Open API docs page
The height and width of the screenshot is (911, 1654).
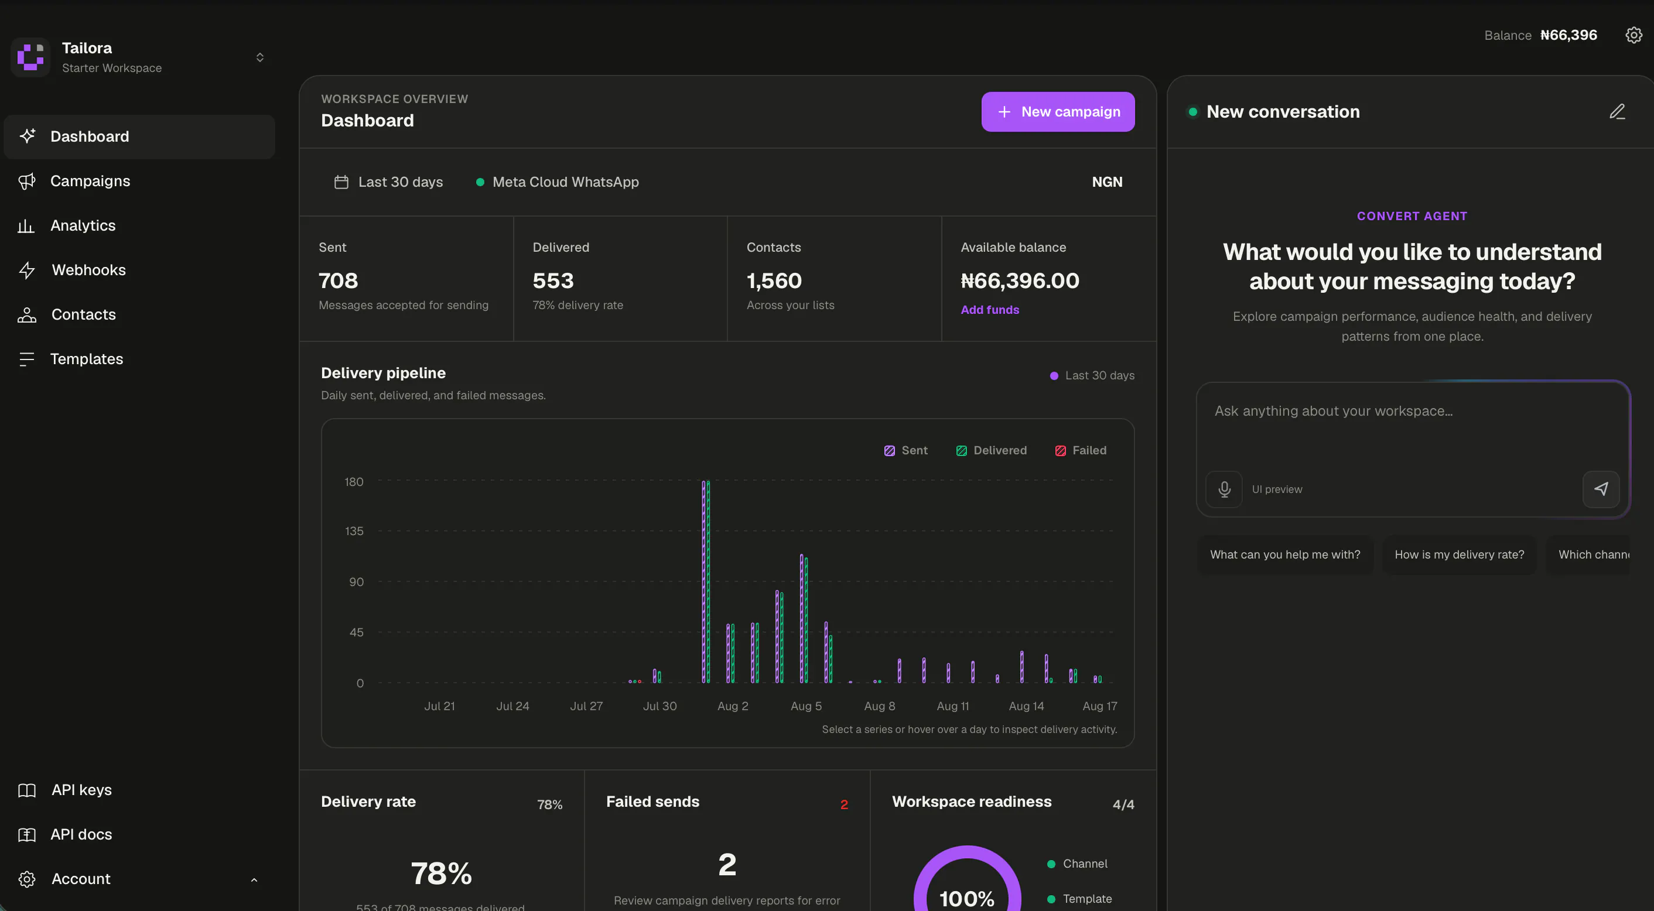[x=139, y=834]
